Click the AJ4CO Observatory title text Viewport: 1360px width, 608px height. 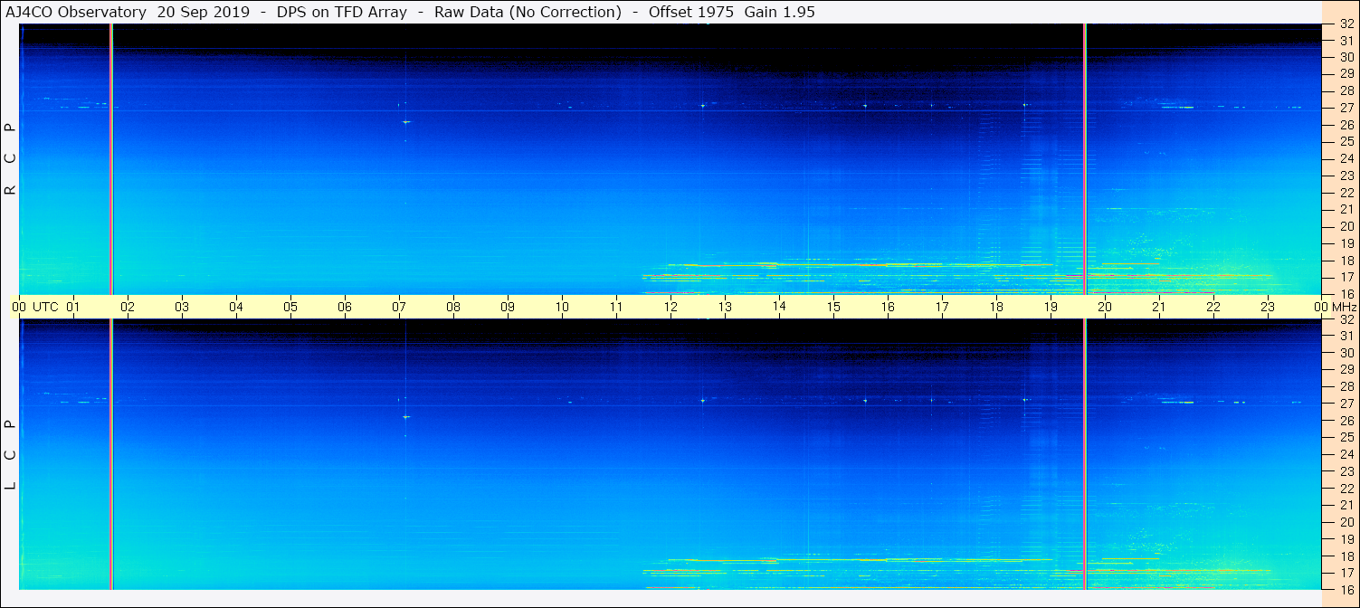[x=75, y=12]
